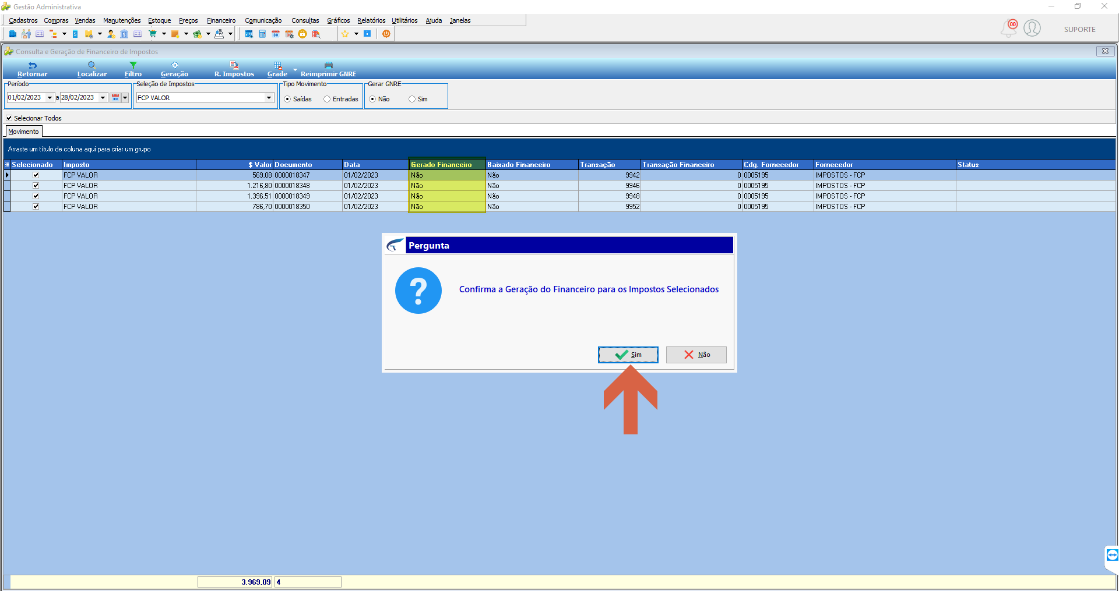
Task: Click the Retornar toolbar button
Action: (x=32, y=70)
